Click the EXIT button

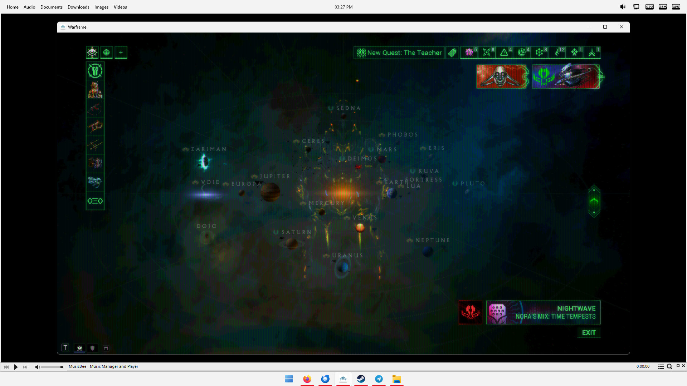(589, 333)
